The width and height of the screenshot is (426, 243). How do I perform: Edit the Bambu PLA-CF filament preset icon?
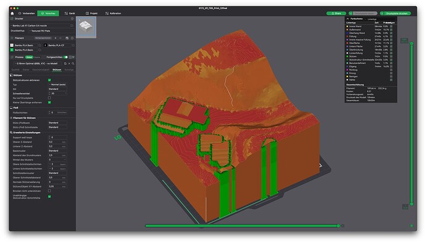tap(73, 46)
